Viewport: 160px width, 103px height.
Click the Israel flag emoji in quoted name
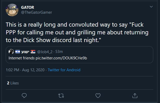pos(18,52)
